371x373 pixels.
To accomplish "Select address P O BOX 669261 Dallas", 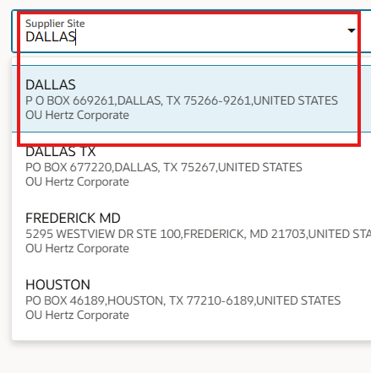I will [x=182, y=100].
